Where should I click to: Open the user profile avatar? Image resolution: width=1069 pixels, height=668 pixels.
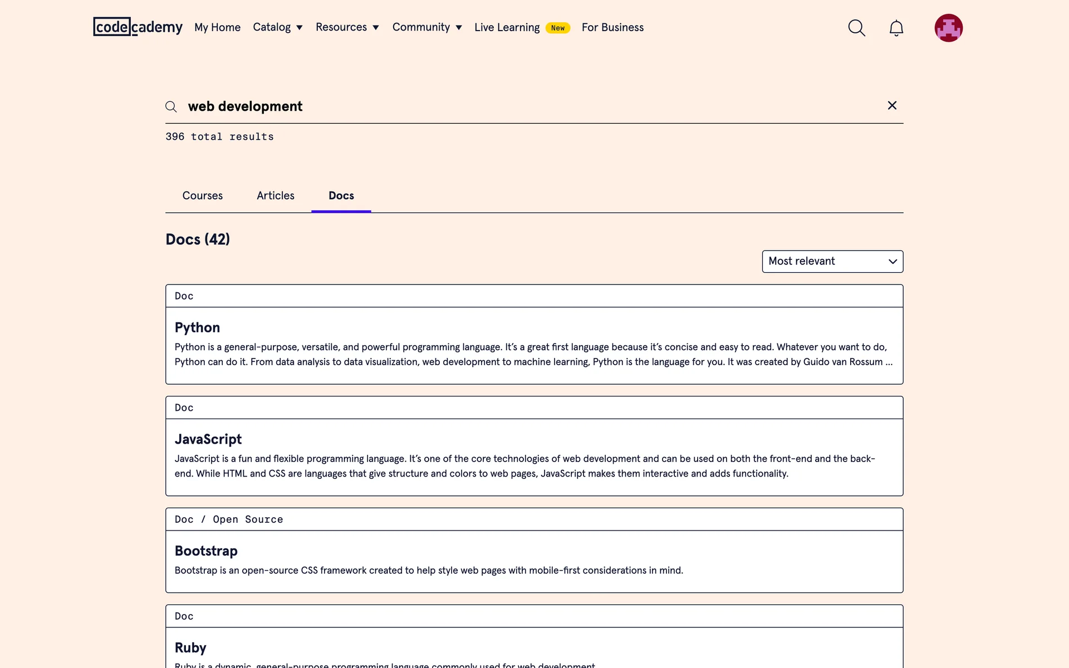coord(948,28)
